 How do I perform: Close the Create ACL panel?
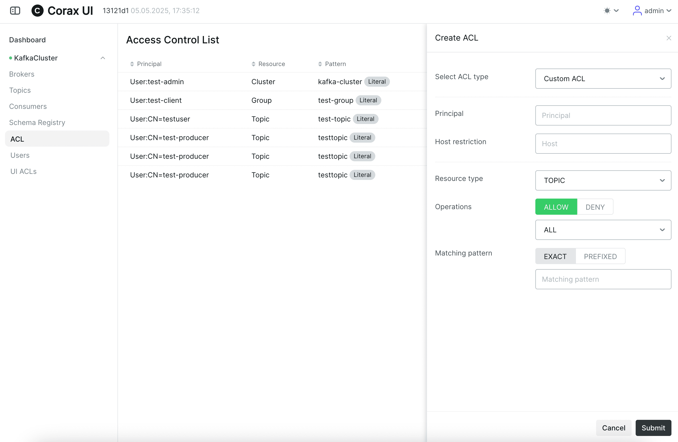[669, 38]
